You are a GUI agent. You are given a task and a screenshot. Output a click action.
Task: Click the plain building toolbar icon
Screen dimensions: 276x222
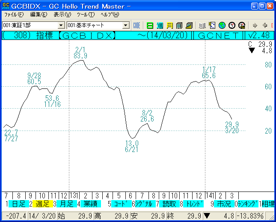(x=179, y=26)
